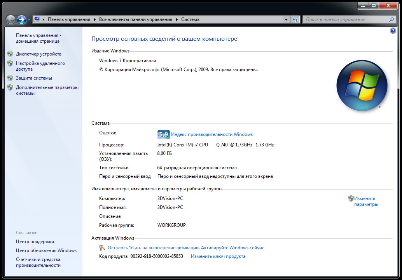
Task: Click "Изменить ключ продукта" link
Action: pyautogui.click(x=218, y=256)
